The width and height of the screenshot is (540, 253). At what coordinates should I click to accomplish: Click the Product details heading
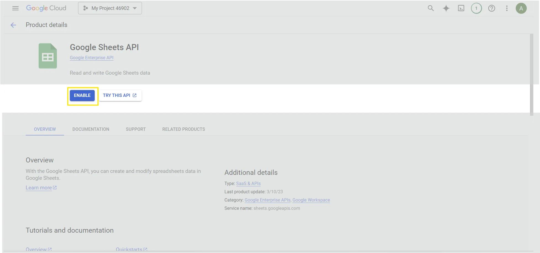click(46, 25)
